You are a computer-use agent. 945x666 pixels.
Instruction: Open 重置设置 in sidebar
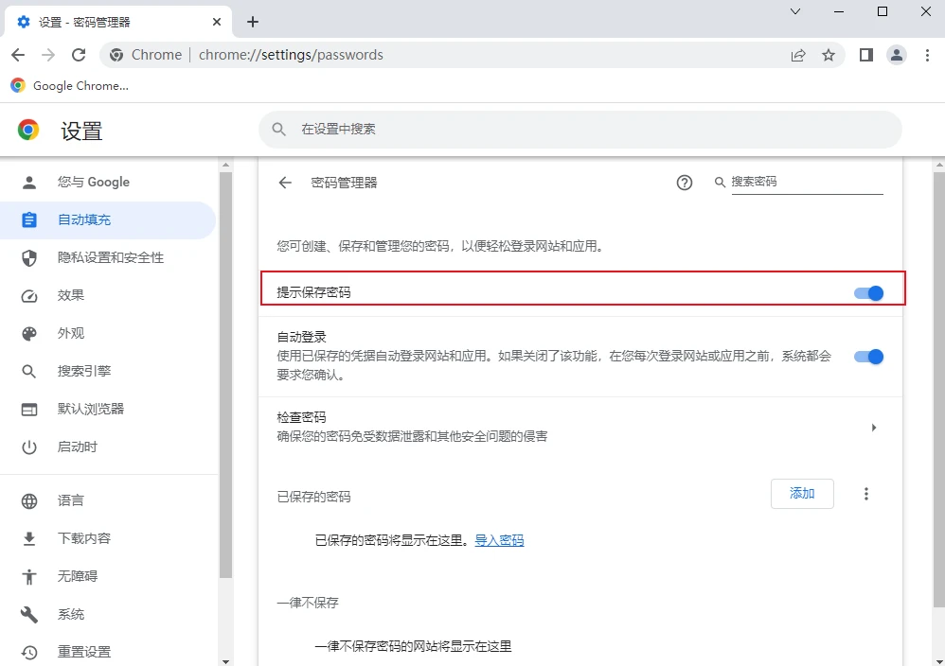coord(108,652)
